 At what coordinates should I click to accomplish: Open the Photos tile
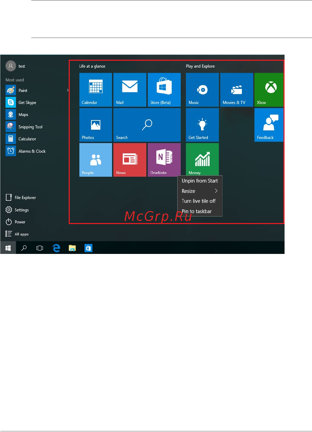click(x=96, y=125)
